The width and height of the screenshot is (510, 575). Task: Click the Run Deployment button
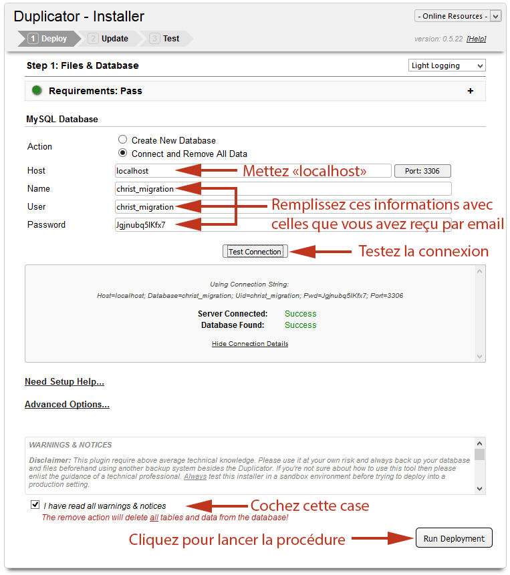pos(454,538)
